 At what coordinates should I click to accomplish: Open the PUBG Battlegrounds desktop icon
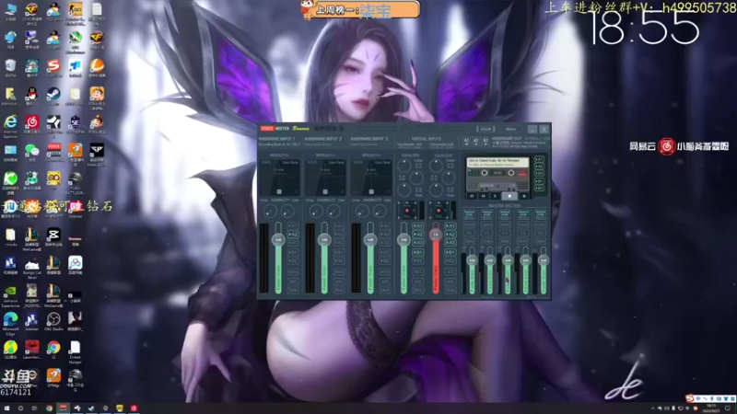point(76,178)
